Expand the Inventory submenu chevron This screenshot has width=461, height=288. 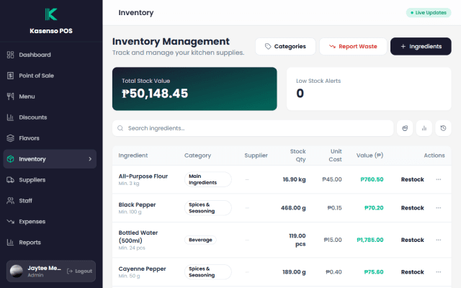click(x=90, y=159)
